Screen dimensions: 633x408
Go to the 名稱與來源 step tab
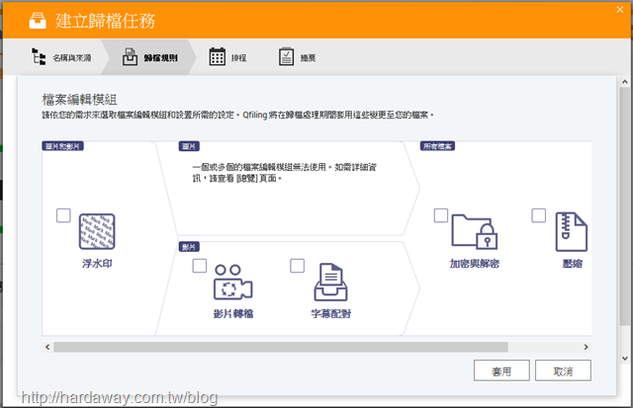click(x=60, y=57)
